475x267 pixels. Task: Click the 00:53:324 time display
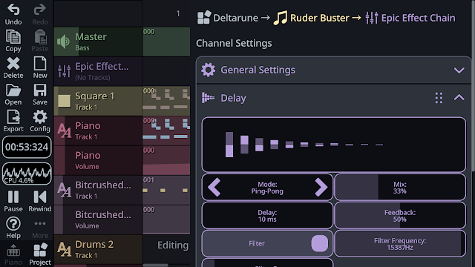(27, 147)
